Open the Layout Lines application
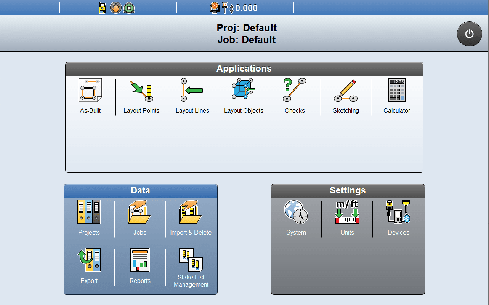This screenshot has height=305, width=489. (x=192, y=95)
